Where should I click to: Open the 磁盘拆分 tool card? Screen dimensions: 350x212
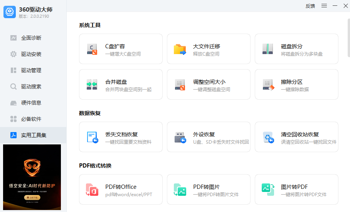pyautogui.click(x=297, y=49)
